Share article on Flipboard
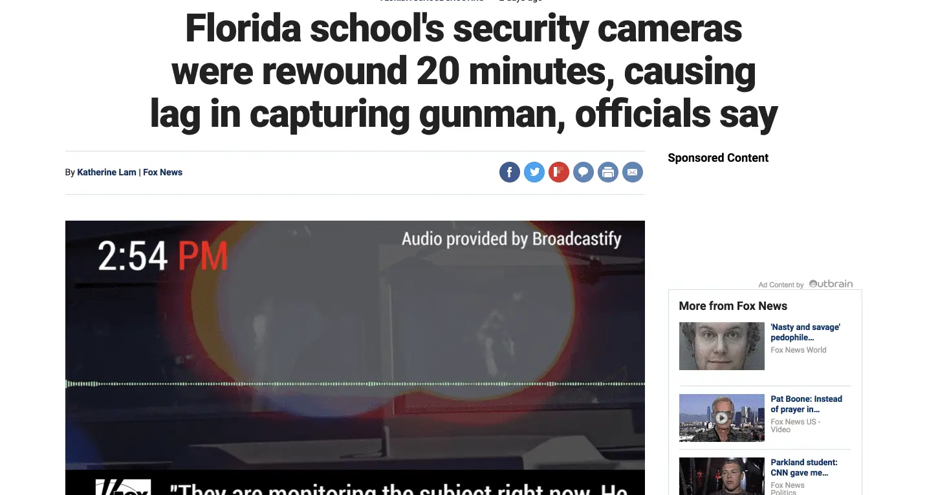This screenshot has height=495, width=927. point(559,172)
